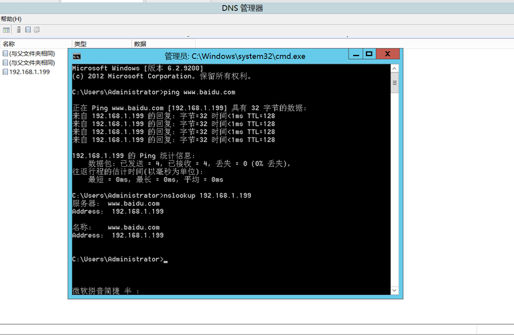Click the cmd title text 管理员: C:\Windows\system32\cmd.exe
The width and height of the screenshot is (514, 335).
[x=235, y=56]
